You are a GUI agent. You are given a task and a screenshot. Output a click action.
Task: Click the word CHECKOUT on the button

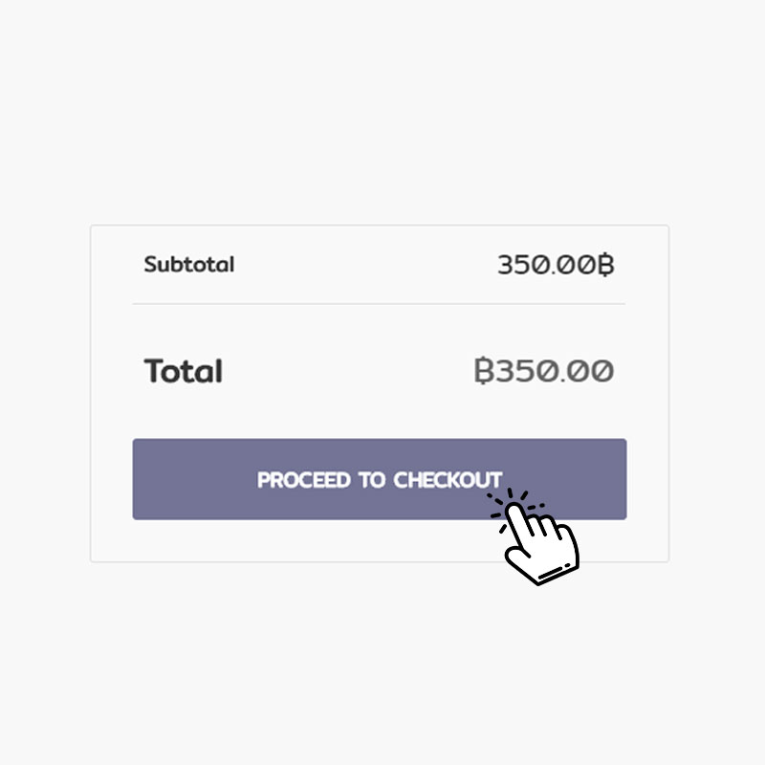point(448,480)
